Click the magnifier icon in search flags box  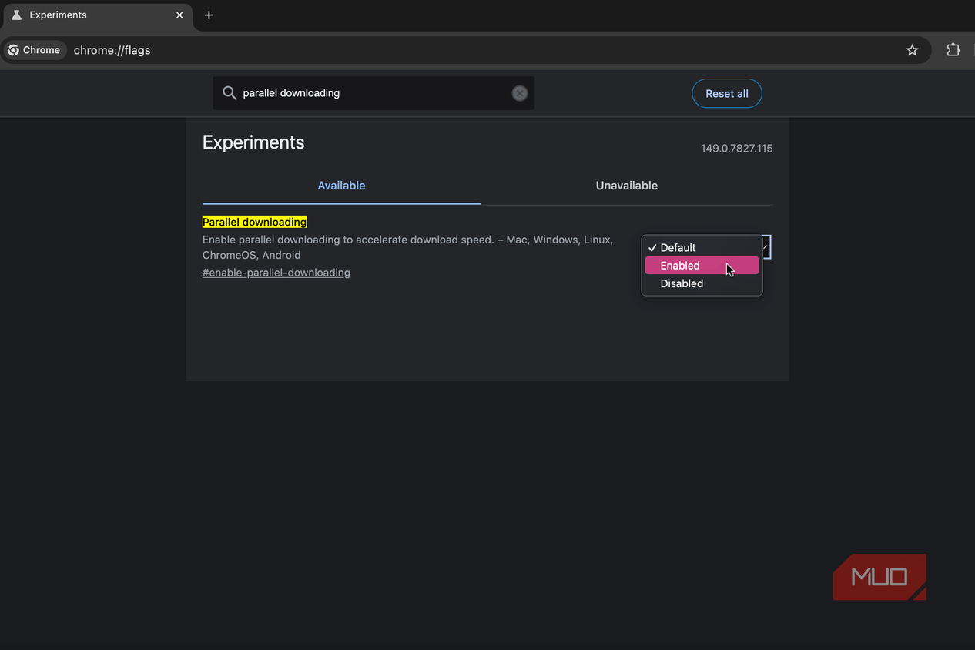tap(229, 93)
